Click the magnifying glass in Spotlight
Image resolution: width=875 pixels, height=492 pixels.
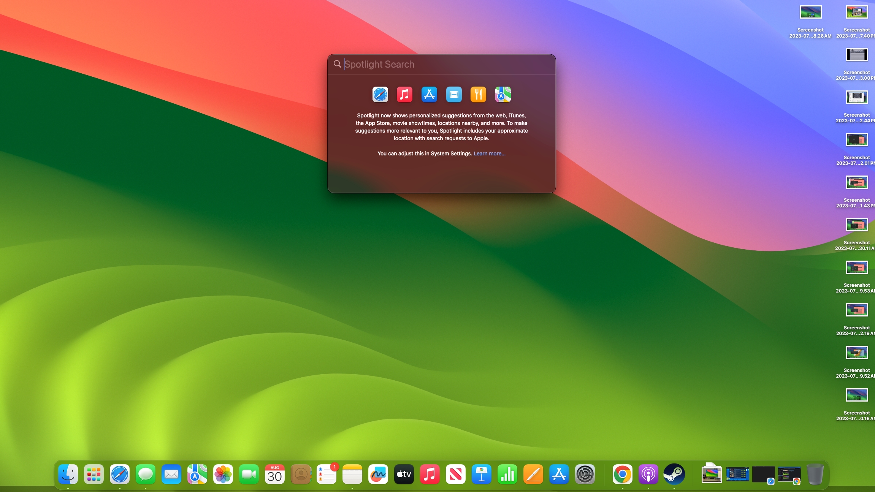coord(337,64)
